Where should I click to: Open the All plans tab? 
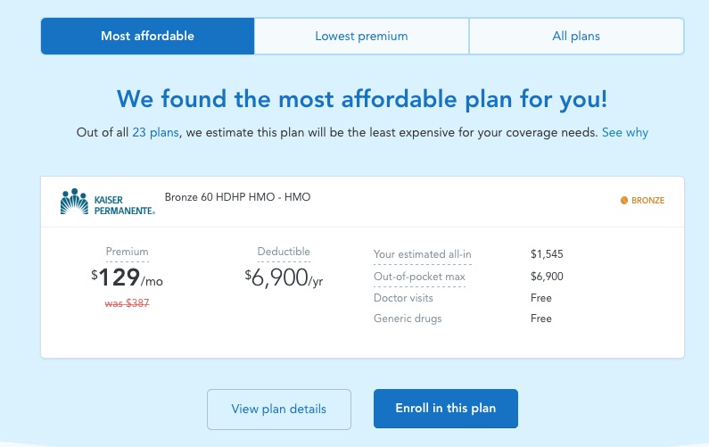click(576, 37)
